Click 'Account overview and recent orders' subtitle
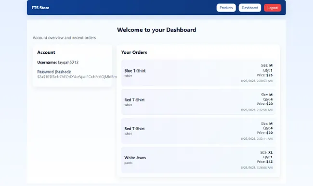313x186 pixels. pos(64,37)
